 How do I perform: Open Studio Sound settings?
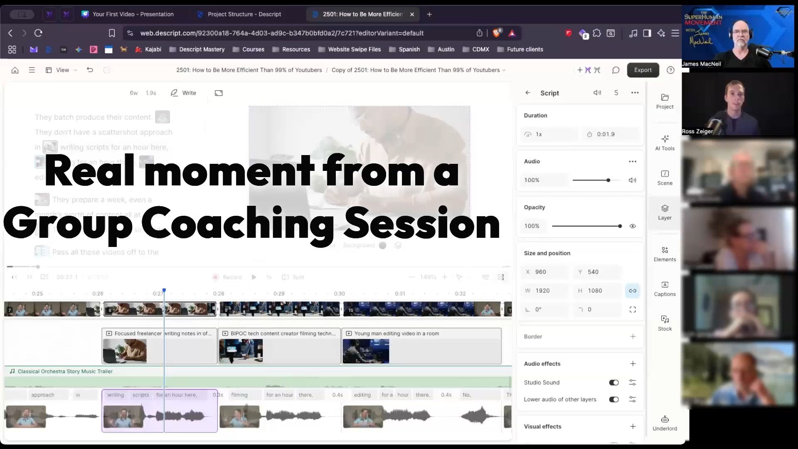pos(633,382)
